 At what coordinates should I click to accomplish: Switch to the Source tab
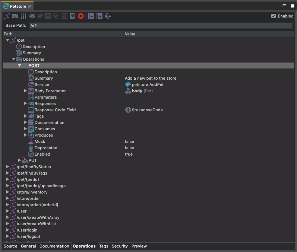tap(10, 246)
